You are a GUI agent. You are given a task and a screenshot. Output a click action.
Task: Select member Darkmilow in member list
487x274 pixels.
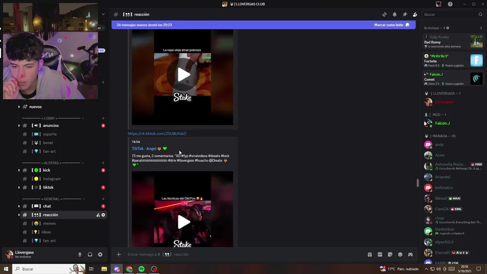(x=453, y=231)
